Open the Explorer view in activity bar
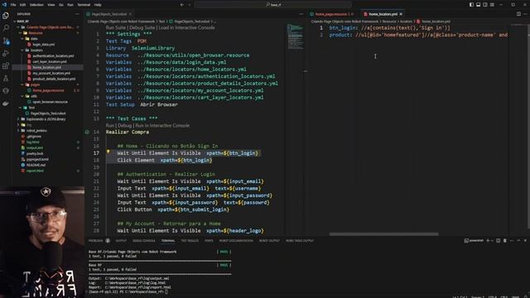 [6, 16]
